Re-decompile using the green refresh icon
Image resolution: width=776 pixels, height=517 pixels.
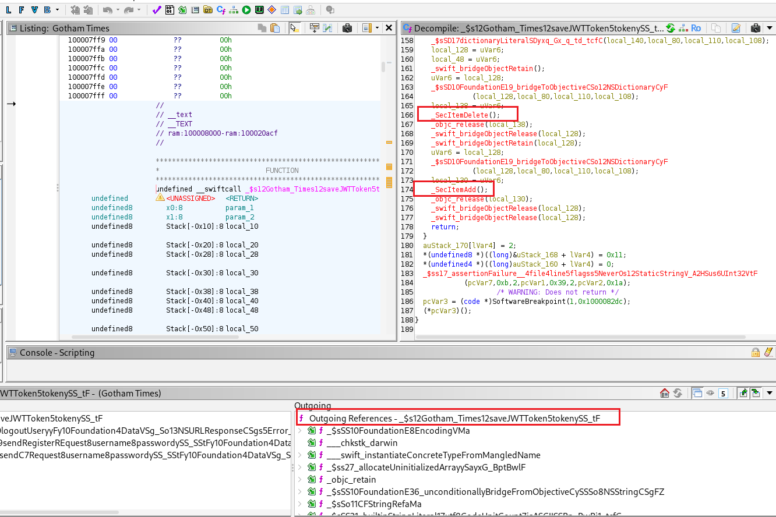[671, 28]
